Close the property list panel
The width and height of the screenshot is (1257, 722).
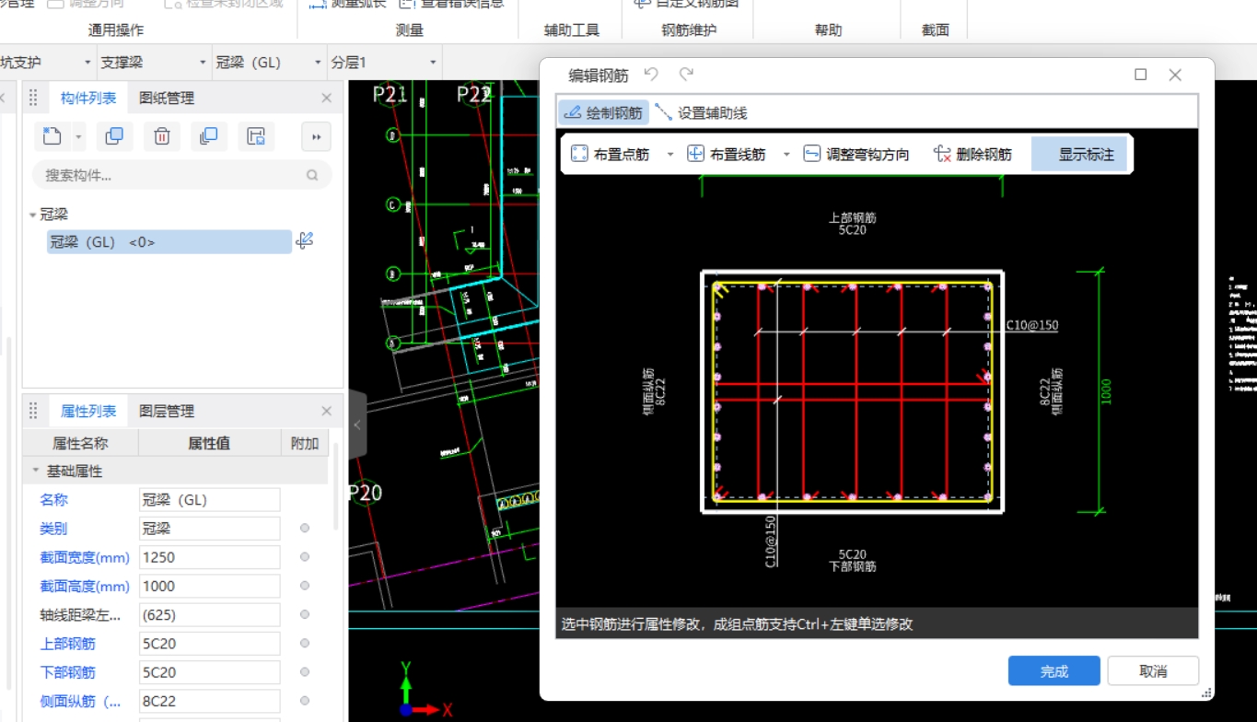pyautogui.click(x=326, y=411)
